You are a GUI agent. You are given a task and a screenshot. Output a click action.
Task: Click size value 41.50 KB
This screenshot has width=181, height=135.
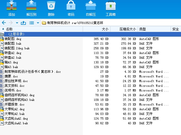[x=102, y=81]
